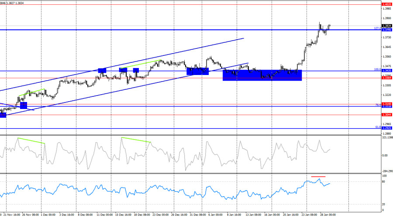Select the 1.3435 blue price label
This screenshot has width=393, height=218.
(386, 71)
